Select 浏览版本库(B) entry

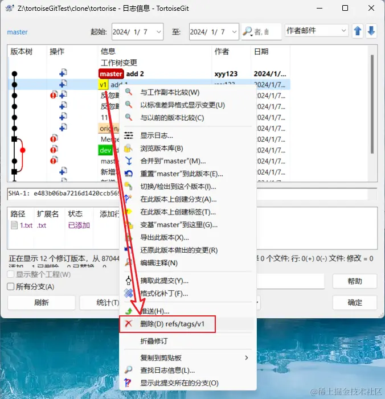click(188, 148)
